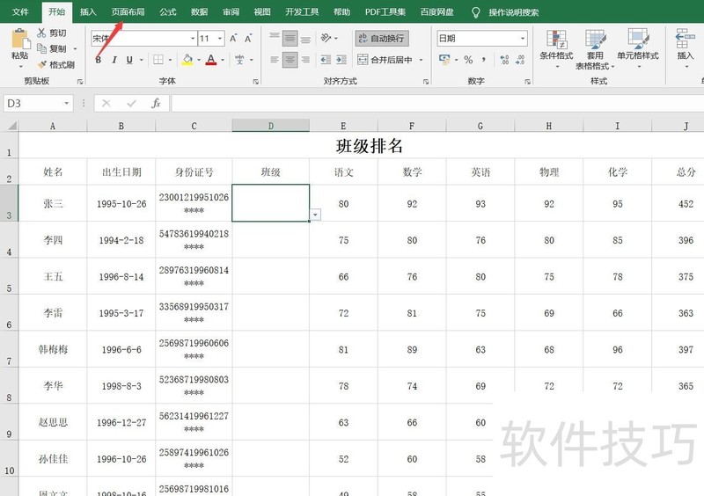This screenshot has width=704, height=496.
Task: Center text horizontally
Action: pos(290,60)
